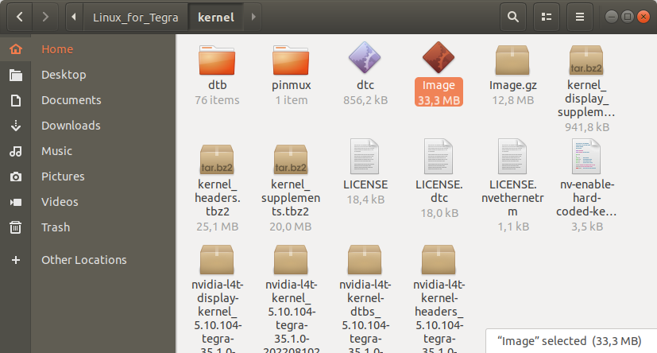Select the Image.gz archive icon
657x353 pixels.
tap(512, 60)
